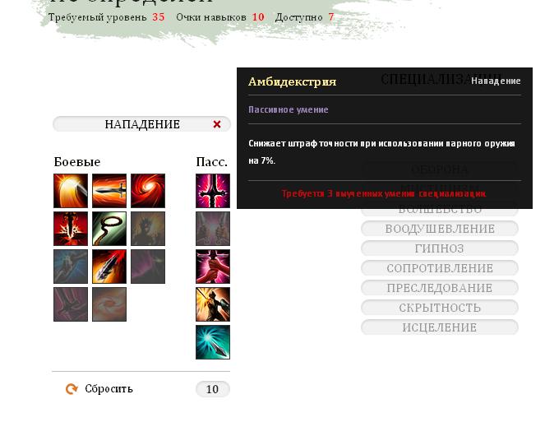Click the Пассивное умение tooltip label
The image size is (545, 436).
coord(289,109)
